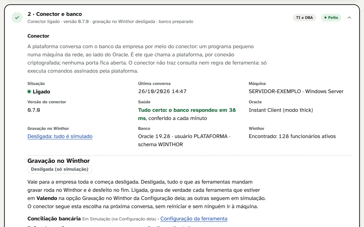Viewport: 364px width, 227px height.
Task: Click the Feito status badge
Action: coord(331,18)
